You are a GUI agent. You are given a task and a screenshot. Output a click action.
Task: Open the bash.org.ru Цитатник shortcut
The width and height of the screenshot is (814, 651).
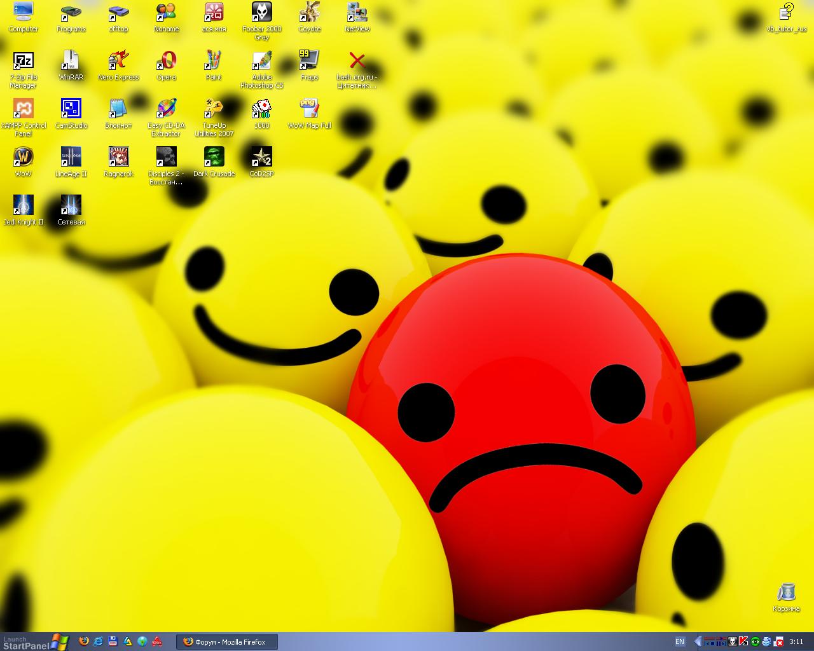(x=357, y=70)
